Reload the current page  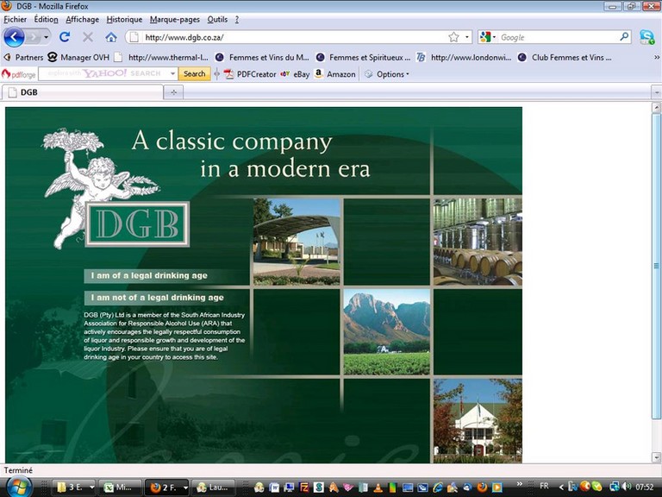(65, 37)
